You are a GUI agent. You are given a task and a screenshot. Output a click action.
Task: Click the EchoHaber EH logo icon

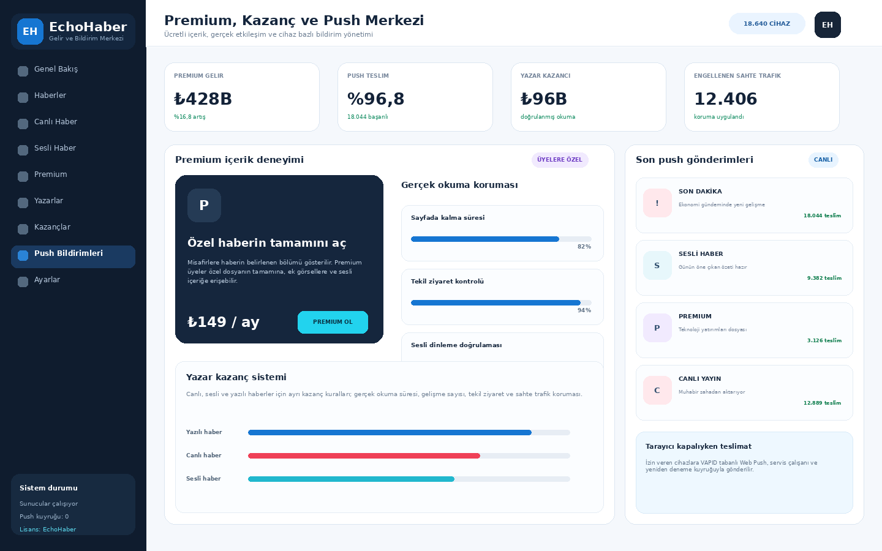tap(30, 31)
